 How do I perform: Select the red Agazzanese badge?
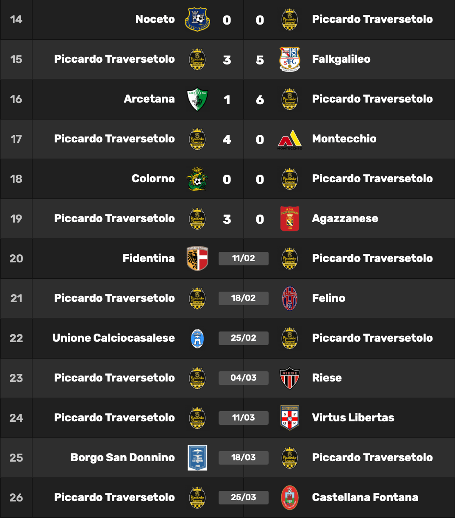click(290, 219)
